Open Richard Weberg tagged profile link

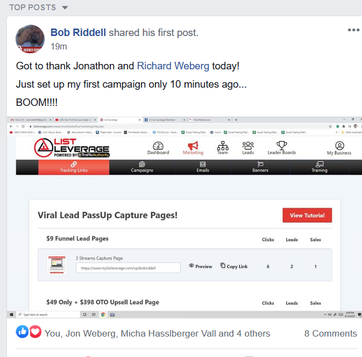173,66
